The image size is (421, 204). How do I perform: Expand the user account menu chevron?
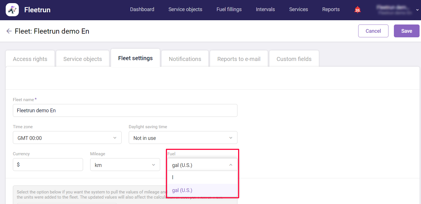(x=417, y=10)
